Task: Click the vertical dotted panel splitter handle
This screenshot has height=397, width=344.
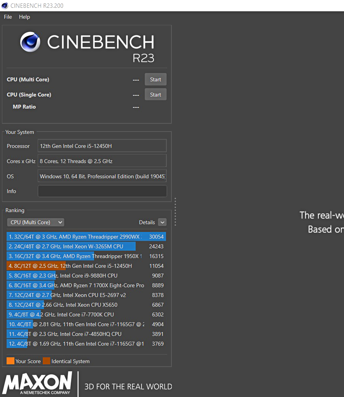Action: click(175, 212)
